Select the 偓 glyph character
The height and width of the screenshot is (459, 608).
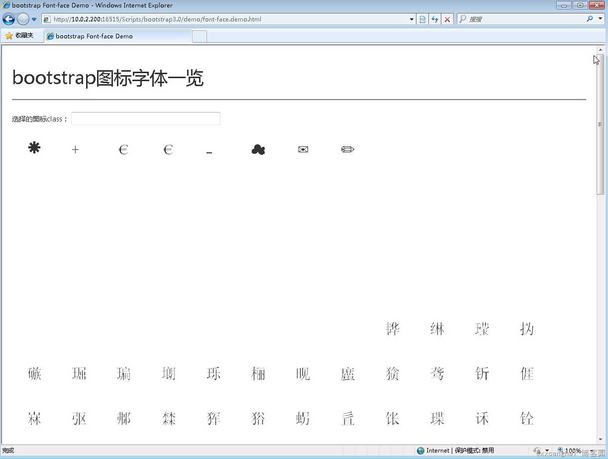click(527, 374)
